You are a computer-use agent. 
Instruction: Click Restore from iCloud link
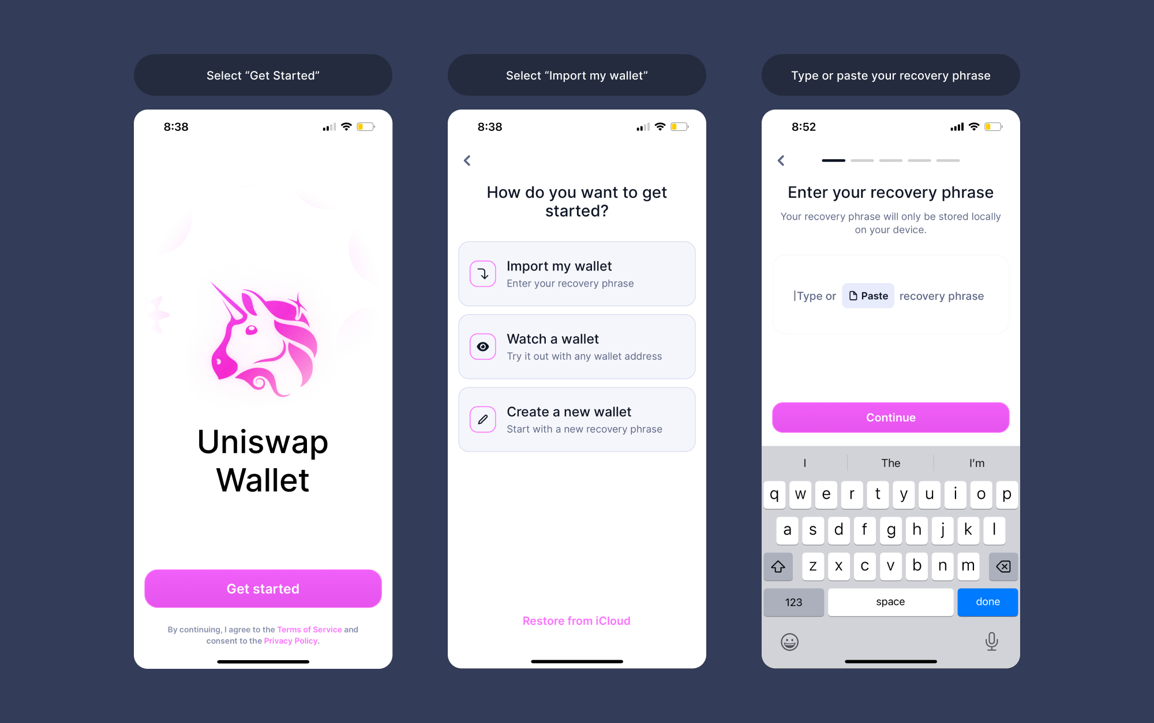[578, 620]
